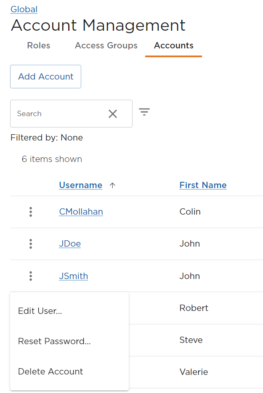Sort by the Username column header
The width and height of the screenshot is (263, 393).
pyautogui.click(x=80, y=185)
